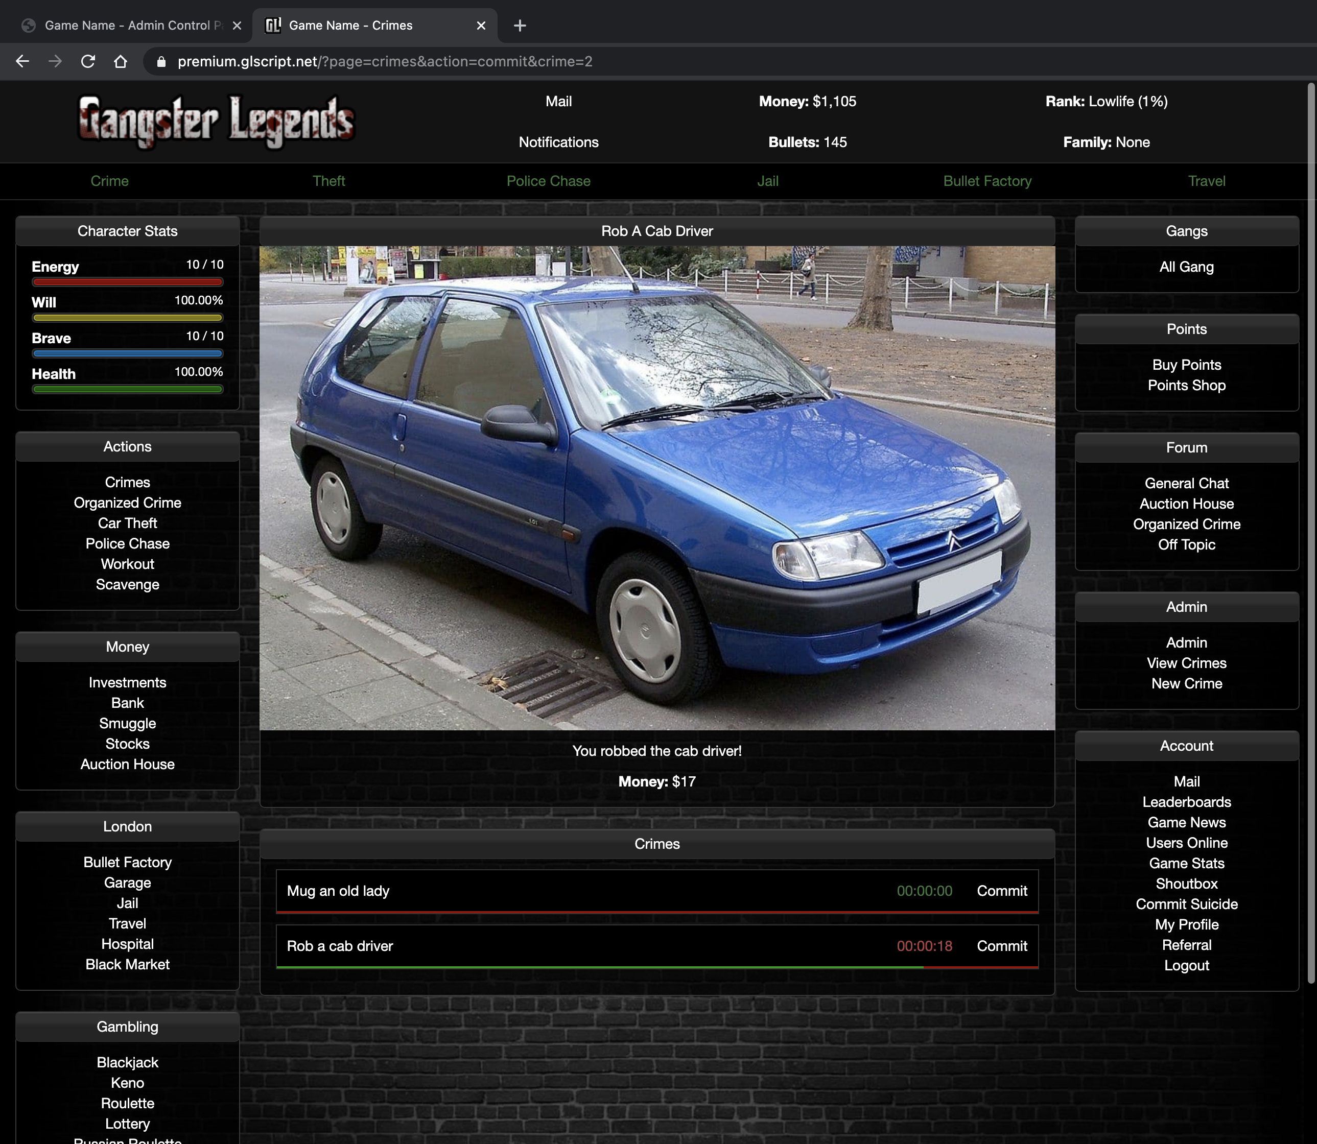Commit the Mug an old lady crime

(1001, 891)
